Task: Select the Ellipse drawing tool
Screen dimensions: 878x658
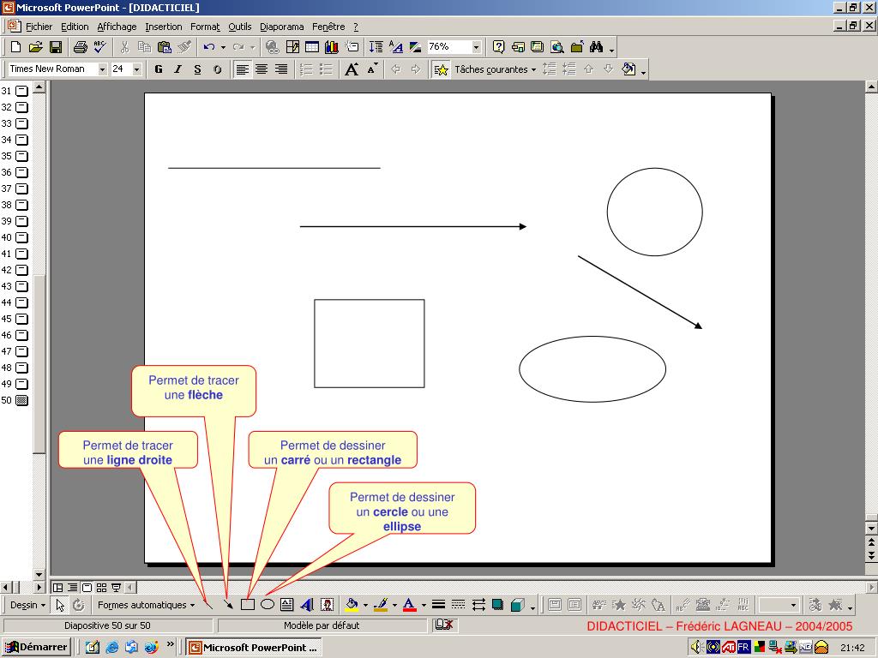Action: coord(268,605)
